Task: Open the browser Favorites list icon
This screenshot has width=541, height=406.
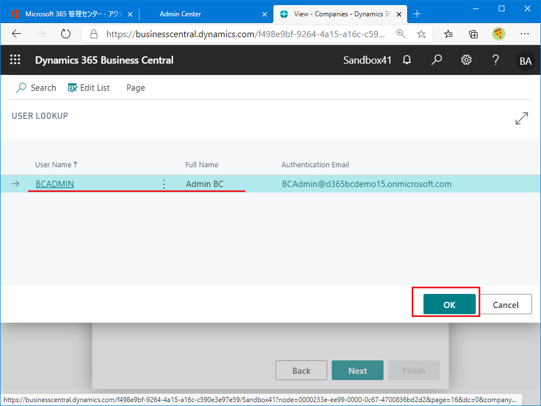Action: (x=448, y=34)
